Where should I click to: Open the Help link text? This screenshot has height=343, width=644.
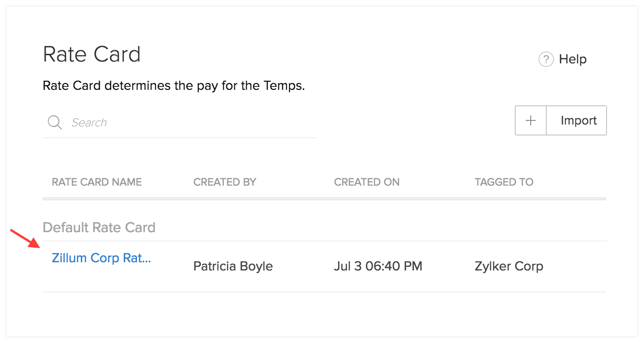coord(573,59)
